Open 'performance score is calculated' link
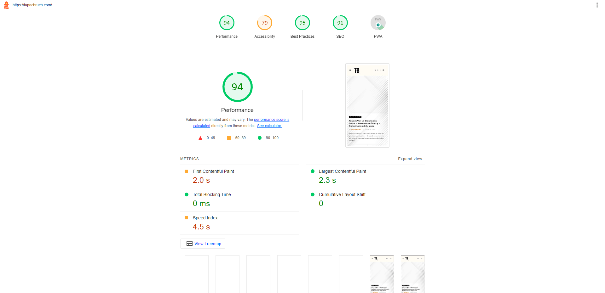Viewport: 605px width, 293px height. pyautogui.click(x=271, y=120)
